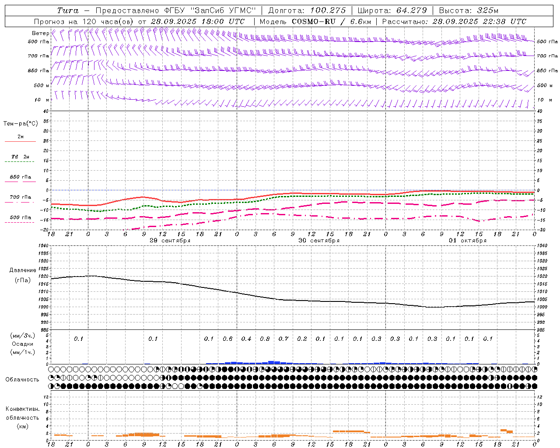Click the "Ветер" wind panel label
Screen dimensions: 560x448
tap(41, 33)
